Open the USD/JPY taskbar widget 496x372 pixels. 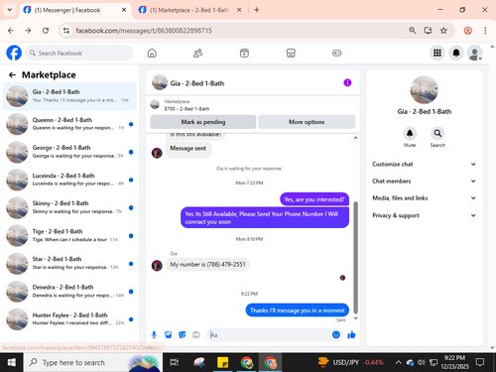point(351,362)
